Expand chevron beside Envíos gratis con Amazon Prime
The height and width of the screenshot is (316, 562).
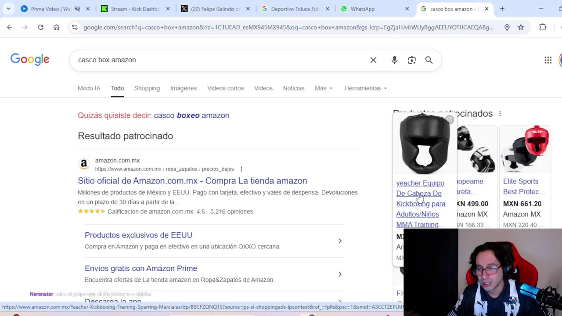tap(340, 274)
